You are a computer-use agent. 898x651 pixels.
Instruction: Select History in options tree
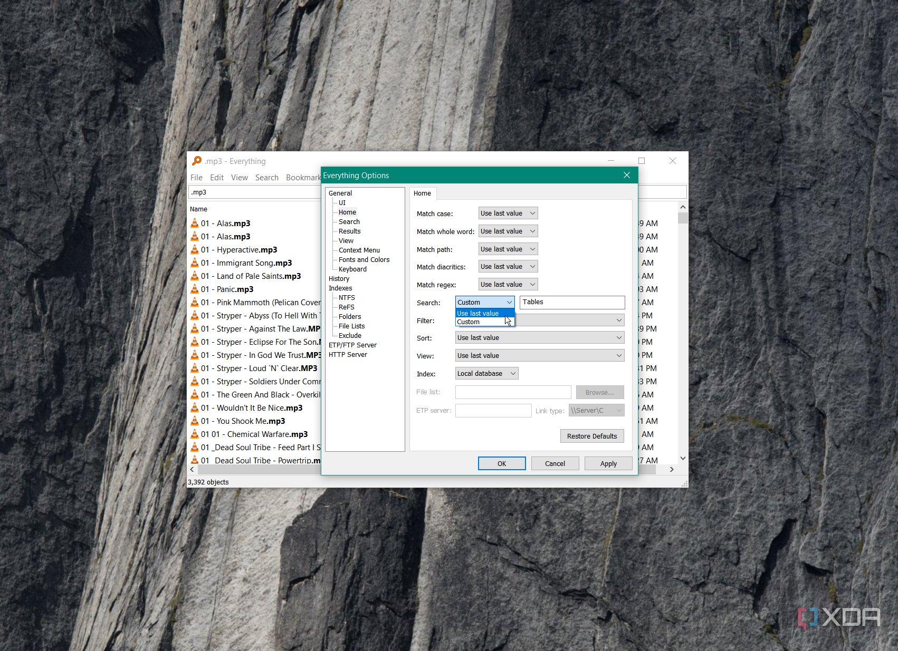click(x=339, y=279)
